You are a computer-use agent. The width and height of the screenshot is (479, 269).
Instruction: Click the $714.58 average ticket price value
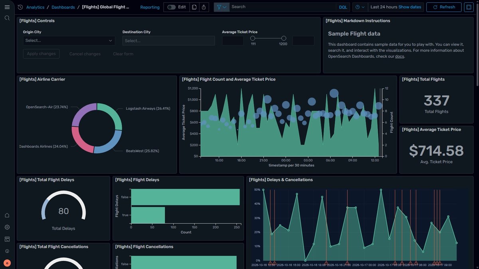click(x=437, y=151)
